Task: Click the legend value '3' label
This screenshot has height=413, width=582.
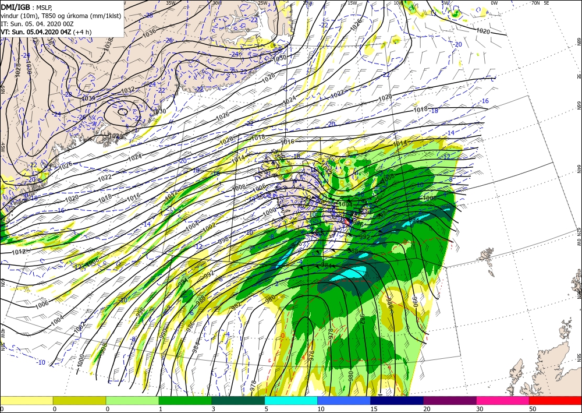Action: point(214,409)
